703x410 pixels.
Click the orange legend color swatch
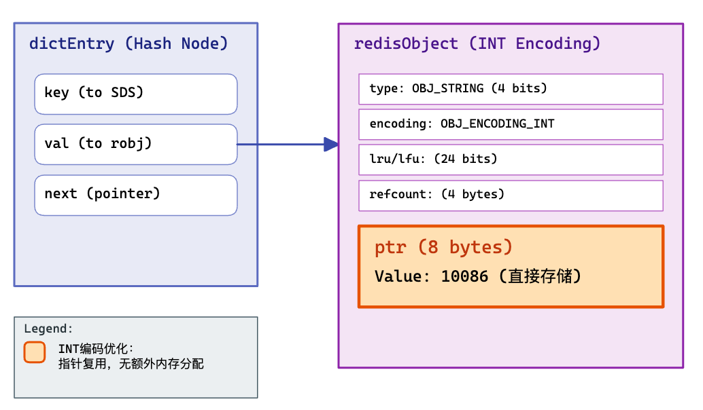click(34, 352)
